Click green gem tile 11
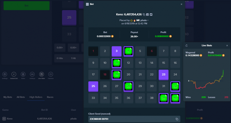The height and width of the screenshot is (123, 231). tap(117, 63)
